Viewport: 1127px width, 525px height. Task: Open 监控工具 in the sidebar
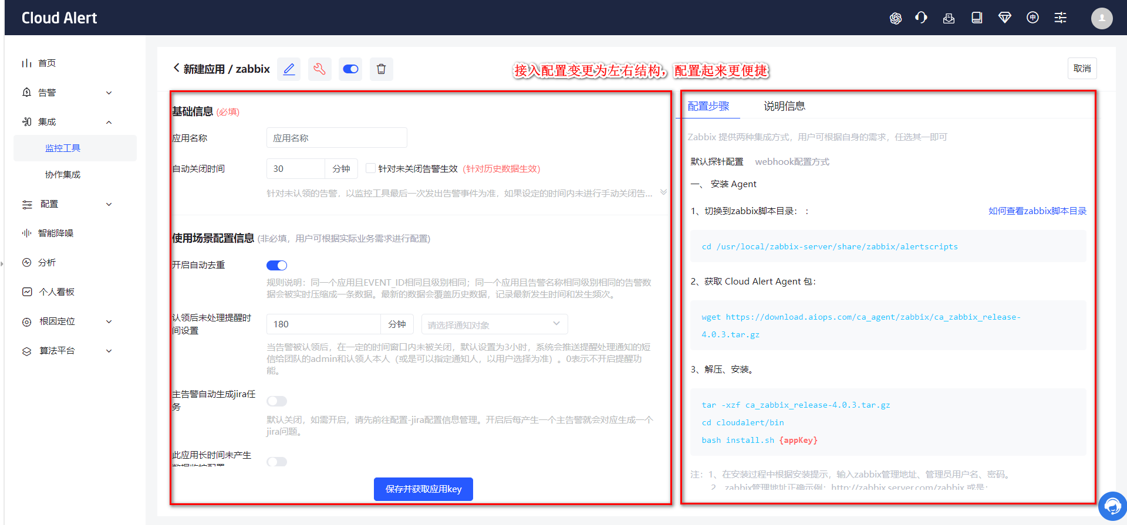click(75, 148)
